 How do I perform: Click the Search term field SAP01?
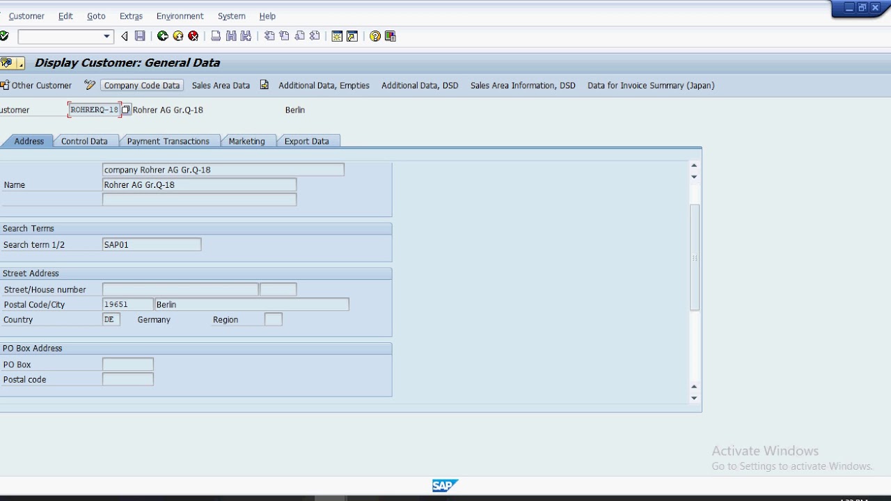152,245
